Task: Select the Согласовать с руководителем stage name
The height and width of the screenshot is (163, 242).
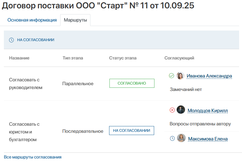Action: pyautogui.click(x=26, y=84)
